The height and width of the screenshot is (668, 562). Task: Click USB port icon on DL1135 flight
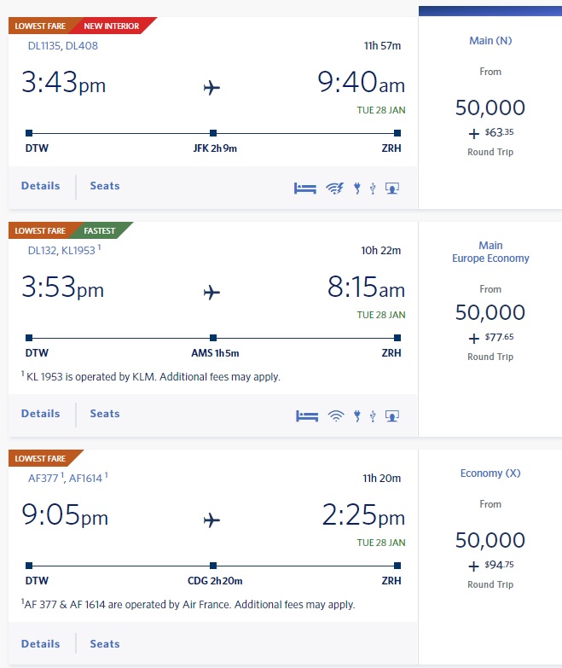click(373, 189)
